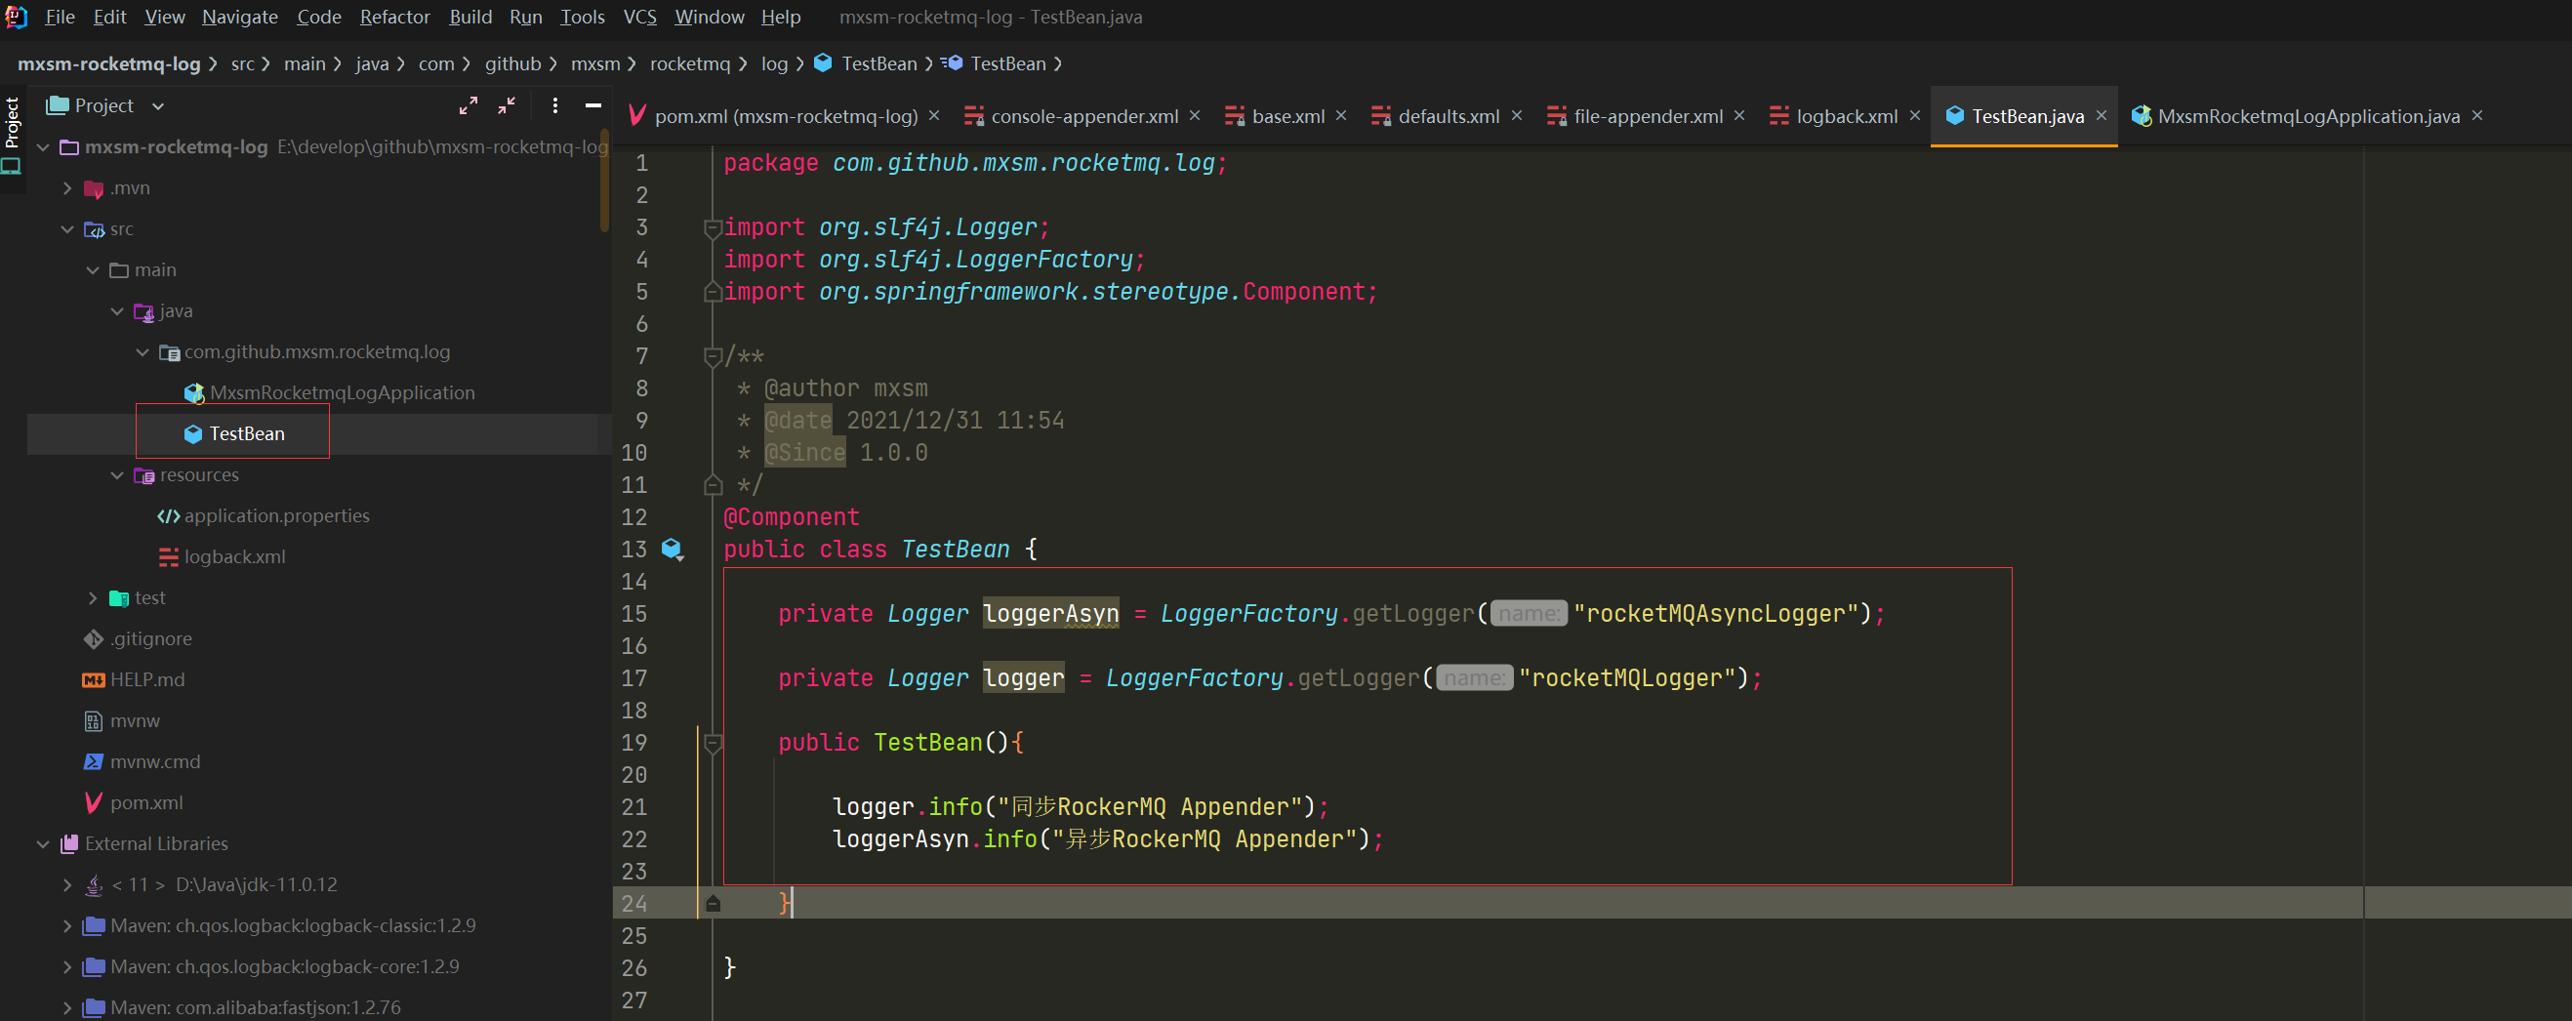
Task: Click line number 15 in the gutter
Action: (634, 614)
